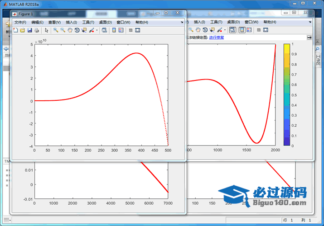The image size is (324, 226).
Task: Toggle Link Plot button in background figure
Action: click(232, 30)
